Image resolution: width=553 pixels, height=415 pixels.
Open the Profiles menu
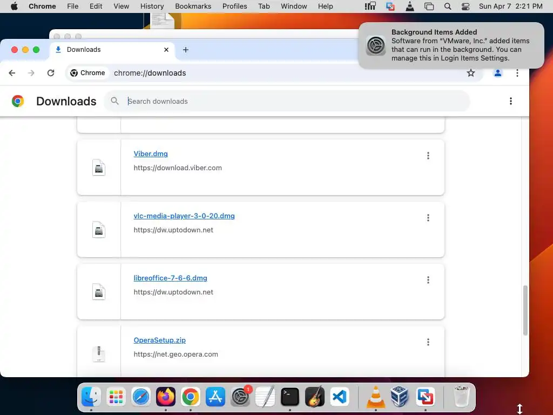(x=235, y=6)
